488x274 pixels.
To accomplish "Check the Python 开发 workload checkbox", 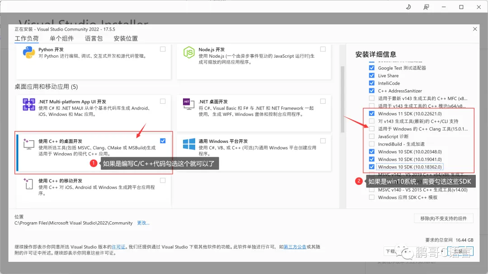I will 163,49.
